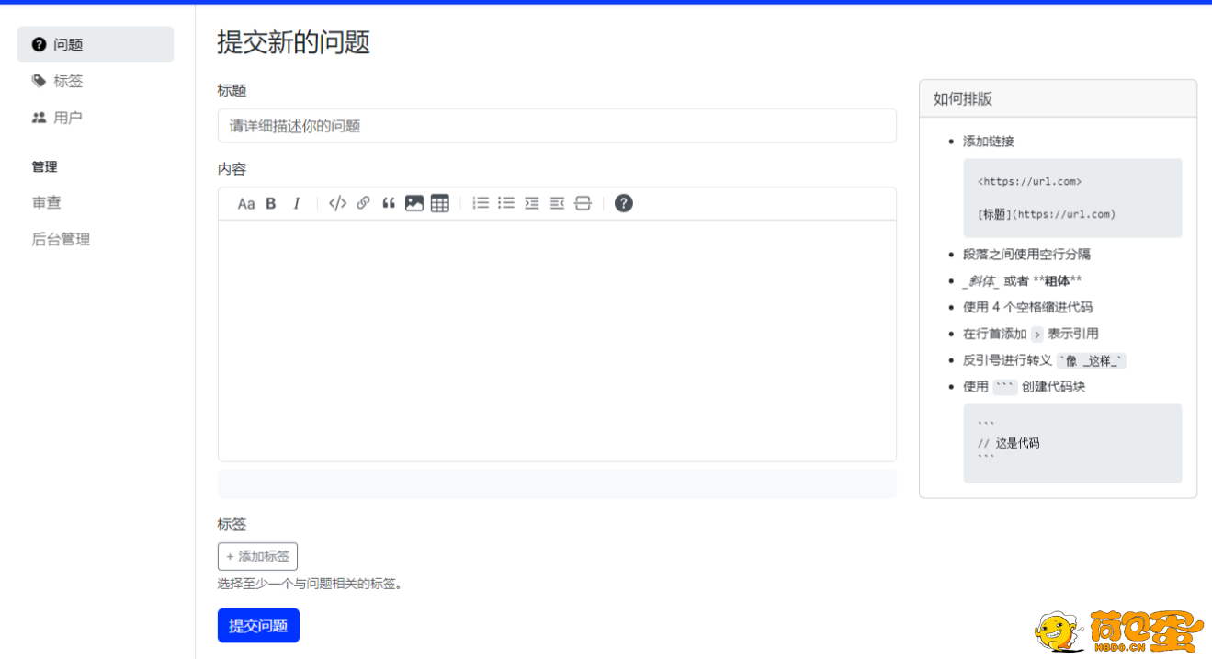Image resolution: width=1212 pixels, height=659 pixels.
Task: Click the 选择至少一个与问题相关的标签 hint
Action: pyautogui.click(x=311, y=584)
